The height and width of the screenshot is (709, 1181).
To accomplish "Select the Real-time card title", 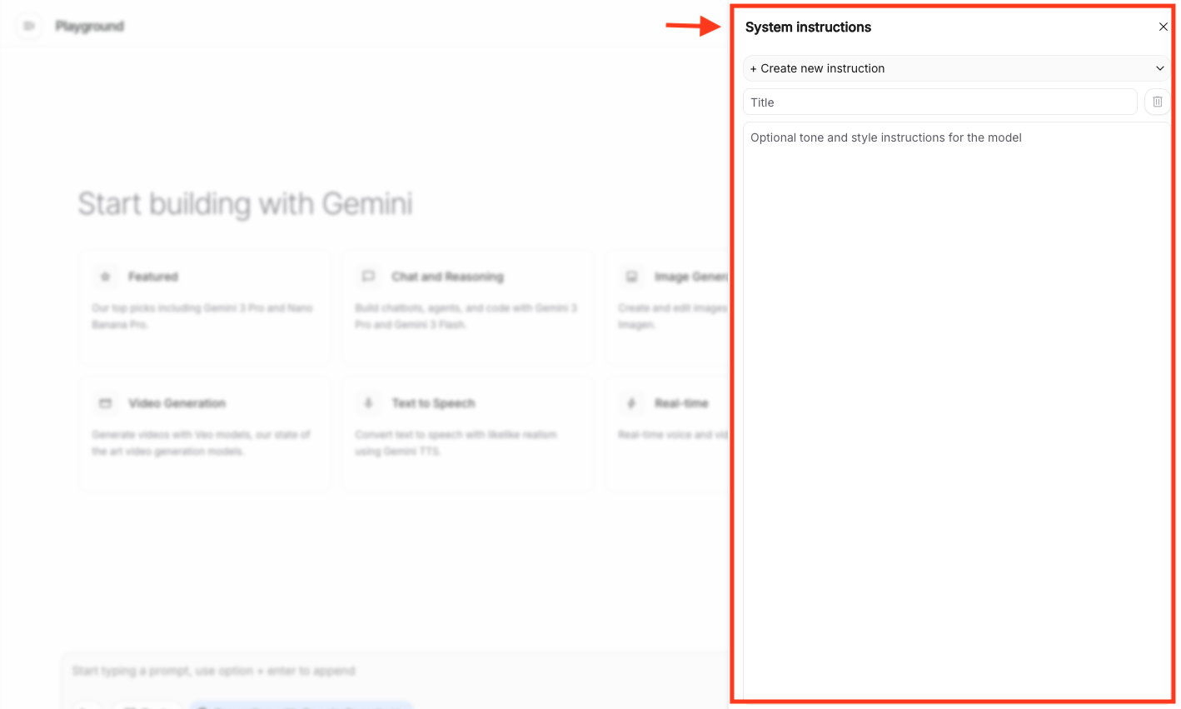I will click(x=681, y=403).
